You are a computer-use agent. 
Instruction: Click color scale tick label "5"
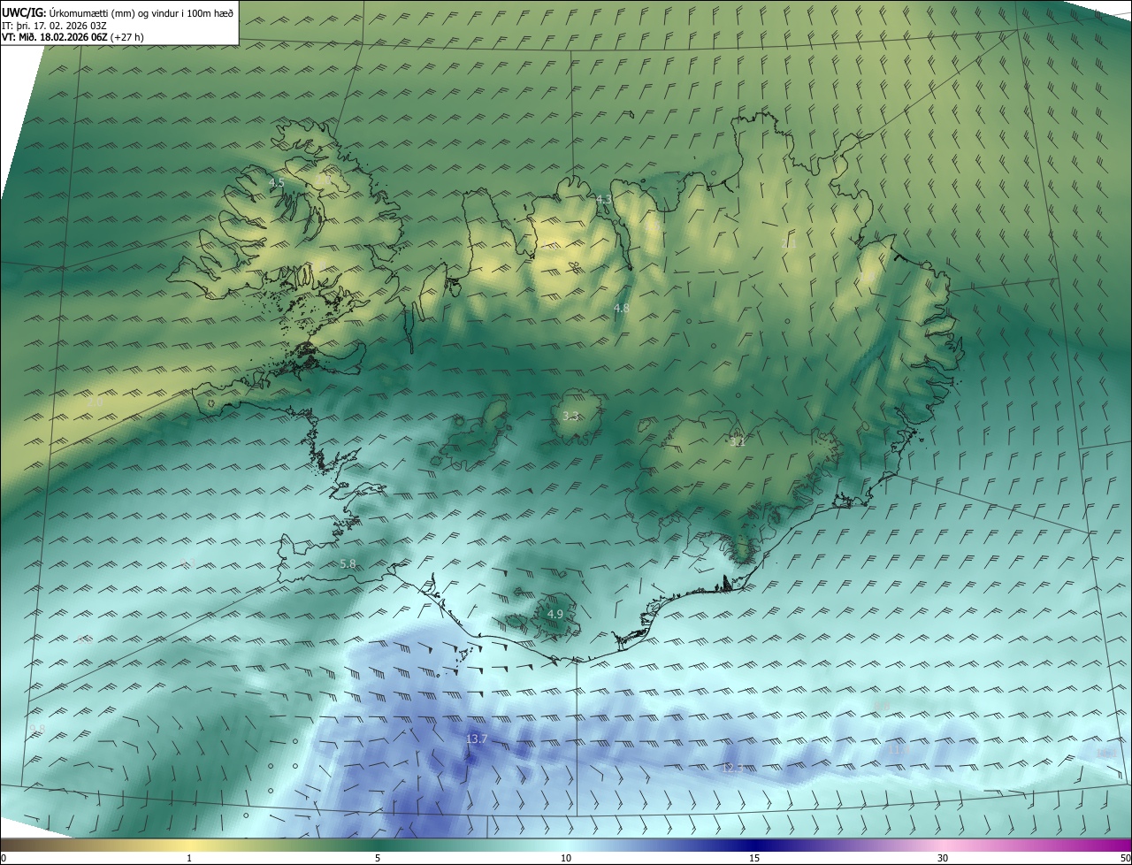coord(378,859)
